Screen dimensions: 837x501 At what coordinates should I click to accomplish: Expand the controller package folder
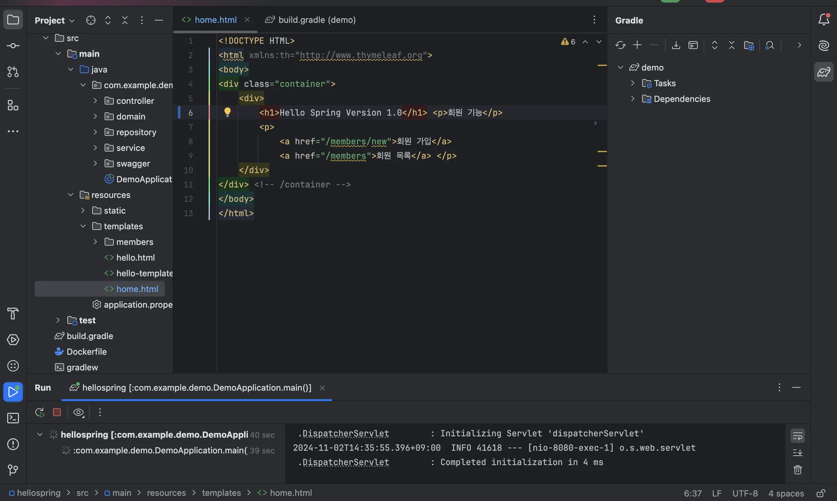[95, 101]
